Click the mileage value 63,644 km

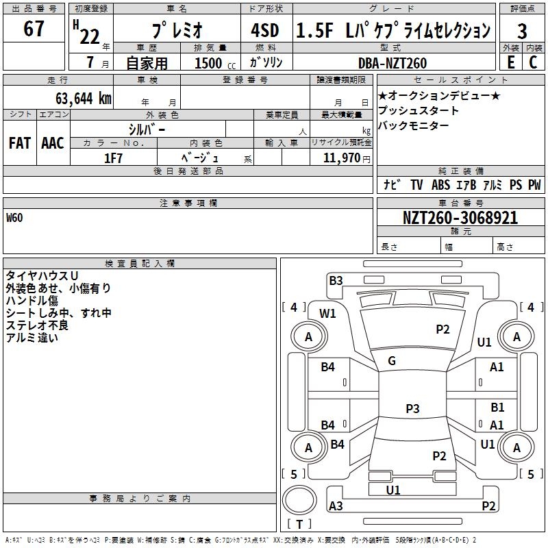(84, 98)
